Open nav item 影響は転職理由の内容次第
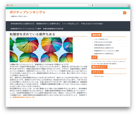 pos(53,29)
